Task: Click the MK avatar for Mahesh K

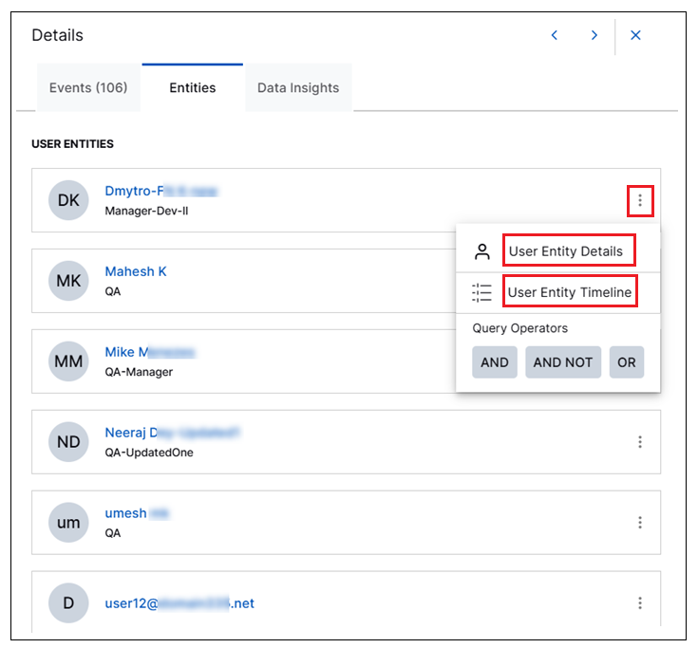Action: click(68, 281)
